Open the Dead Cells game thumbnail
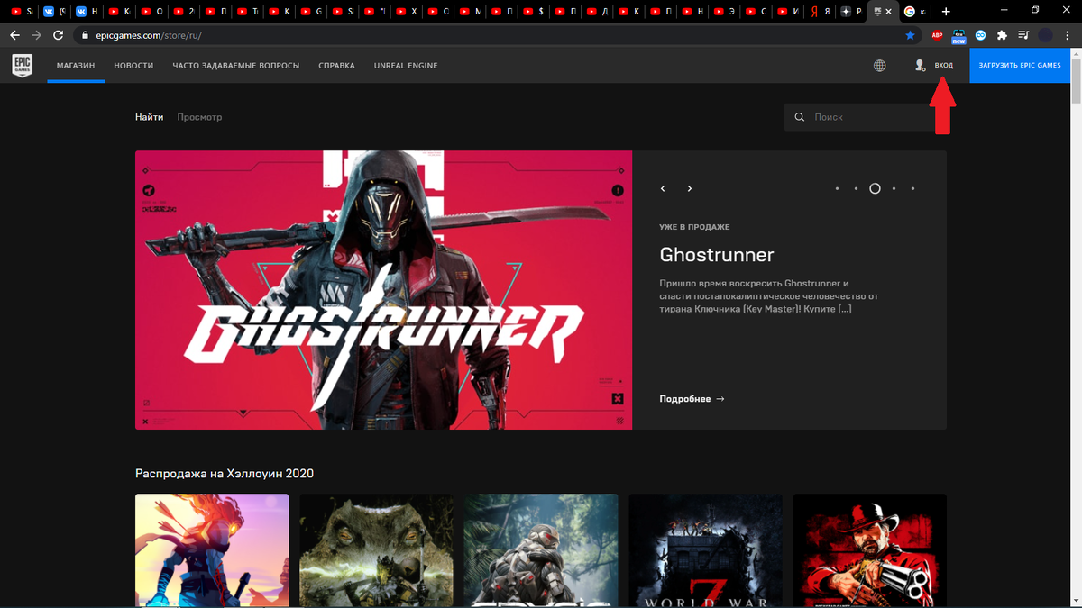This screenshot has height=608, width=1082. point(212,550)
